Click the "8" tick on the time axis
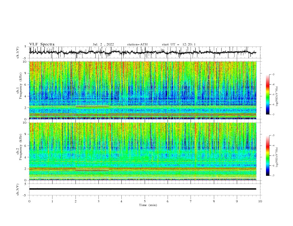 [x=214, y=201]
